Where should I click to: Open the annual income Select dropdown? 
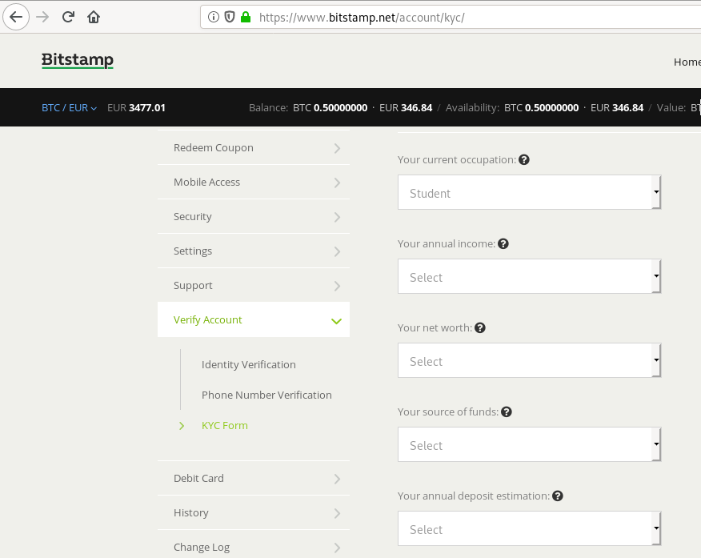click(529, 276)
